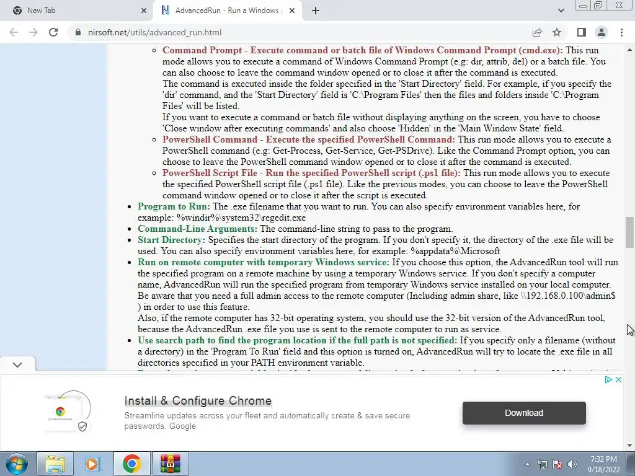Open the network tray icon
This screenshot has width=635, height=476.
coord(542,465)
